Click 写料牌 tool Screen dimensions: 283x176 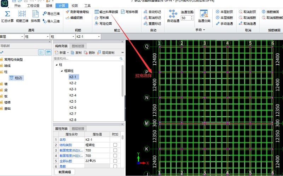tap(102, 18)
